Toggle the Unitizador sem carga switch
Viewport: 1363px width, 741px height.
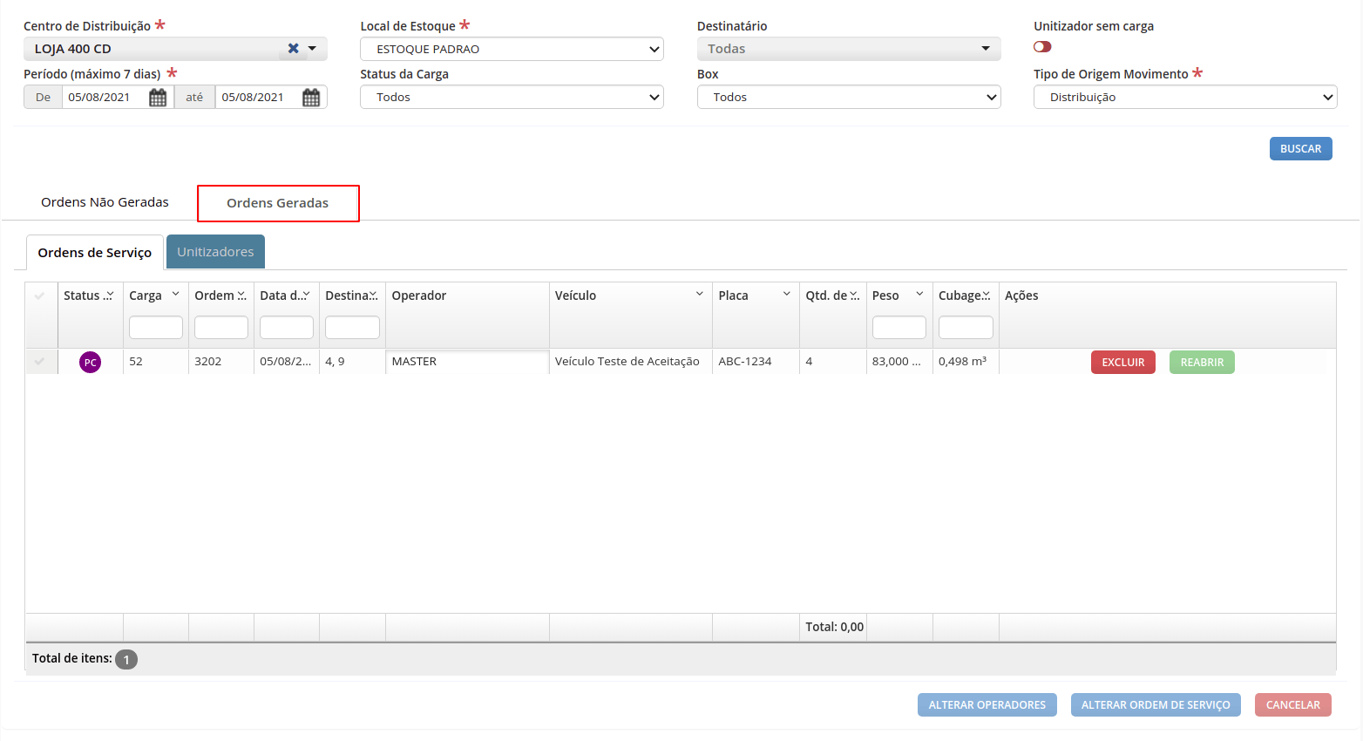click(1042, 47)
